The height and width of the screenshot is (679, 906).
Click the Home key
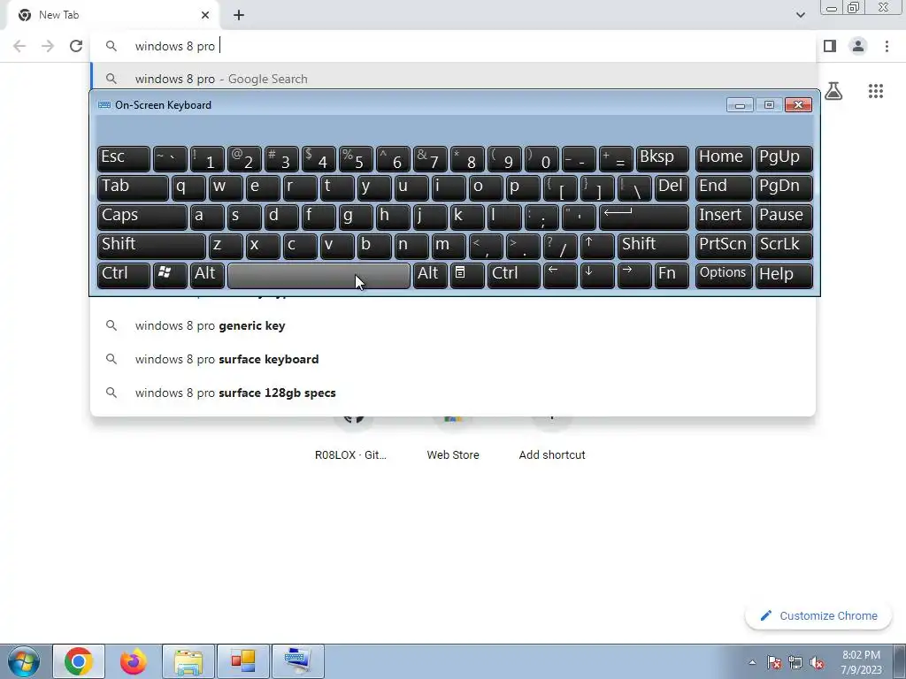tap(724, 159)
